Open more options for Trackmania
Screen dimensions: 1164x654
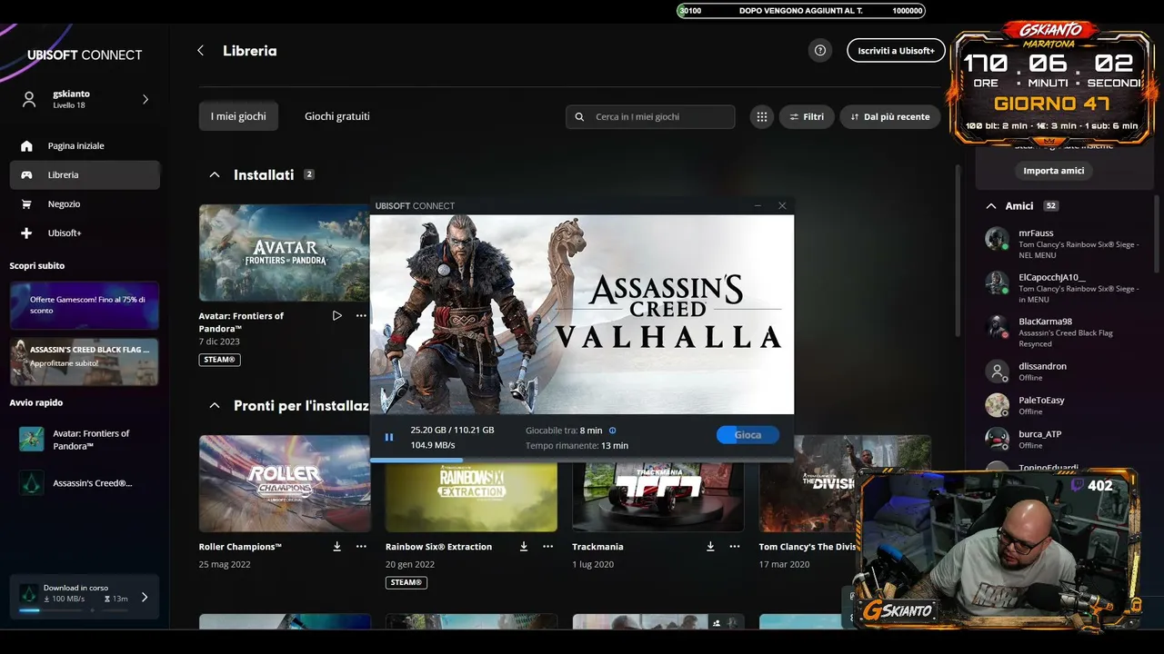734,547
